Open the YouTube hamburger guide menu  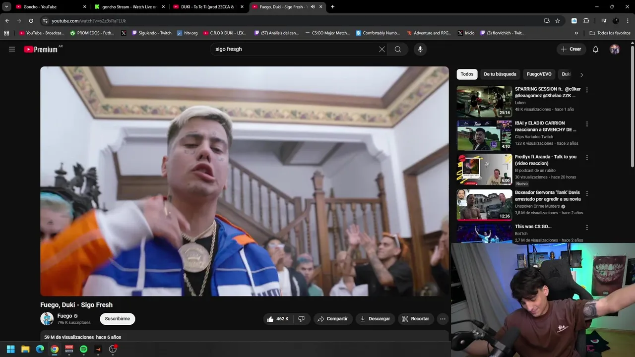pyautogui.click(x=12, y=49)
